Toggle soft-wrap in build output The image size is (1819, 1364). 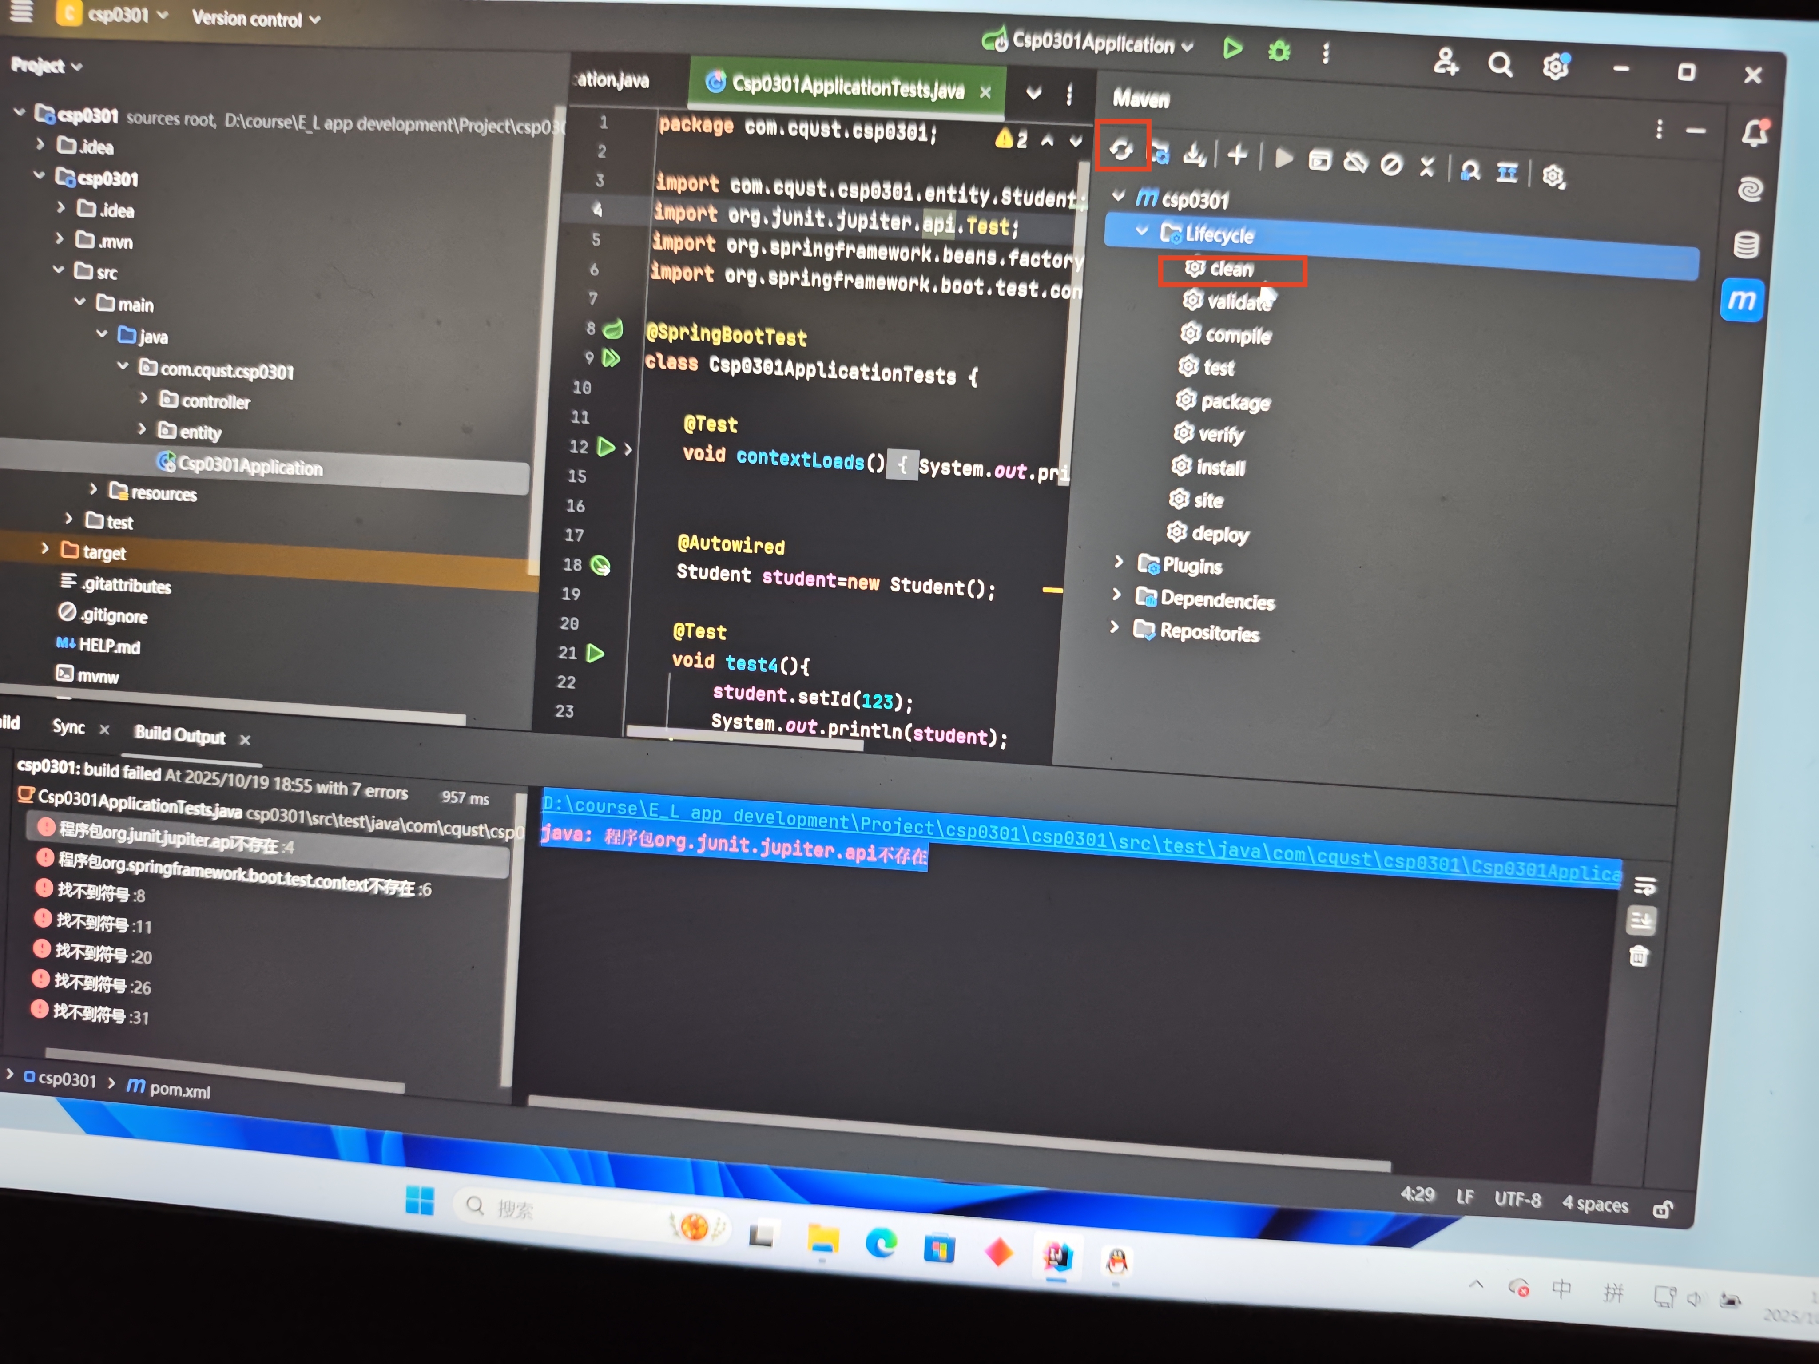(1644, 886)
